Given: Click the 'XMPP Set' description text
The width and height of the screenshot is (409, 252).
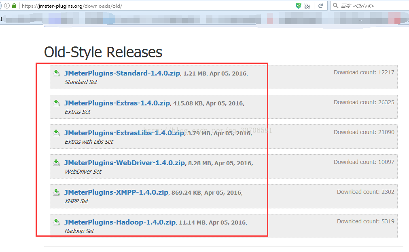Looking at the screenshot, I should coord(76,201).
